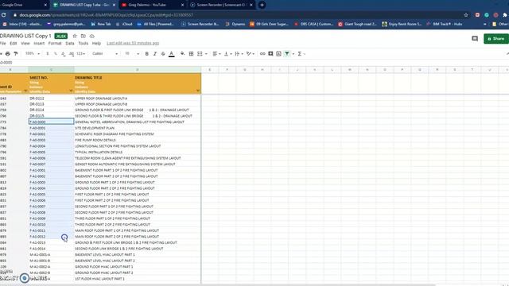Open text rotation options
Viewport: 509px width, 286px height.
tap(250, 53)
